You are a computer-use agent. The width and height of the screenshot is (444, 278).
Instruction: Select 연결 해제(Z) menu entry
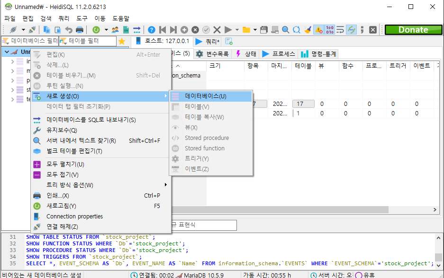[x=100, y=227]
